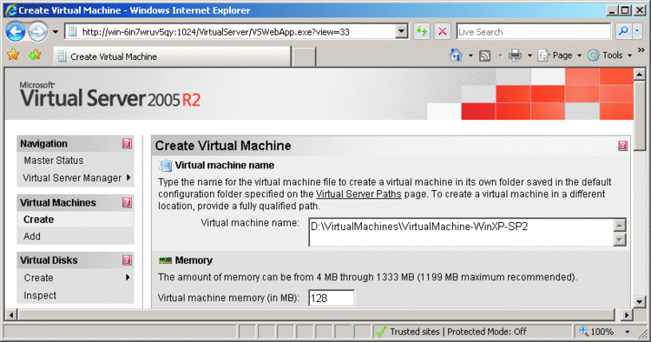Image resolution: width=651 pixels, height=342 pixels.
Task: Click the Memory section chip icon
Action: pyautogui.click(x=165, y=260)
